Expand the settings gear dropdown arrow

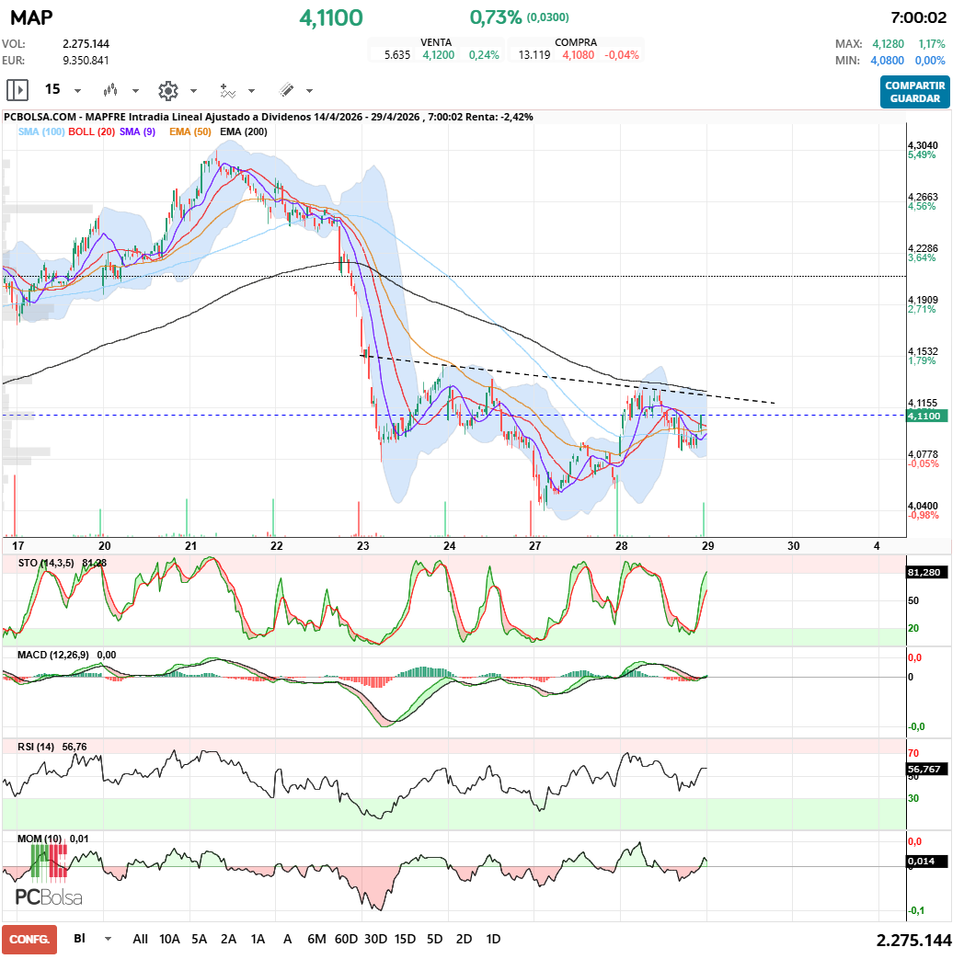193,91
